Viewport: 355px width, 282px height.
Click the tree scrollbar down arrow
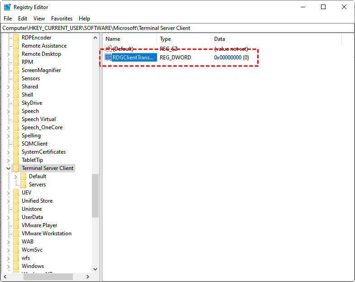(x=95, y=269)
